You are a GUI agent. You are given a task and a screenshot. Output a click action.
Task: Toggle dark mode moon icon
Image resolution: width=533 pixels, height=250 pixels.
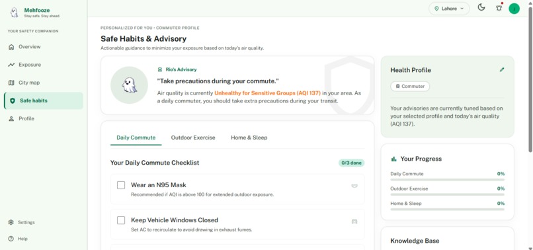pos(481,7)
